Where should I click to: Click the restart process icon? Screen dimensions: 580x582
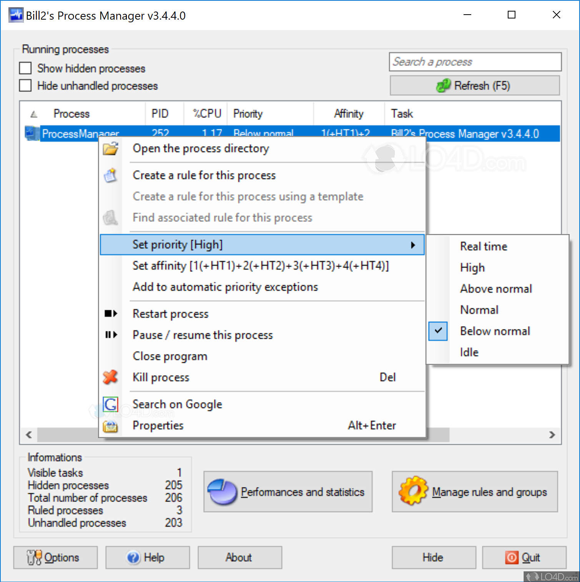pyautogui.click(x=111, y=313)
